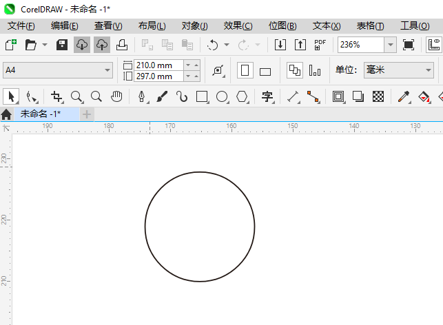
Task: Toggle rulers display icon
Action: coord(434,45)
